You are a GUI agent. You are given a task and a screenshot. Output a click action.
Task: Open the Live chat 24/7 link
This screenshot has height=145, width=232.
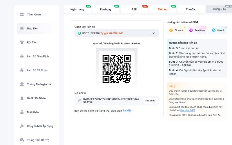click(x=187, y=110)
